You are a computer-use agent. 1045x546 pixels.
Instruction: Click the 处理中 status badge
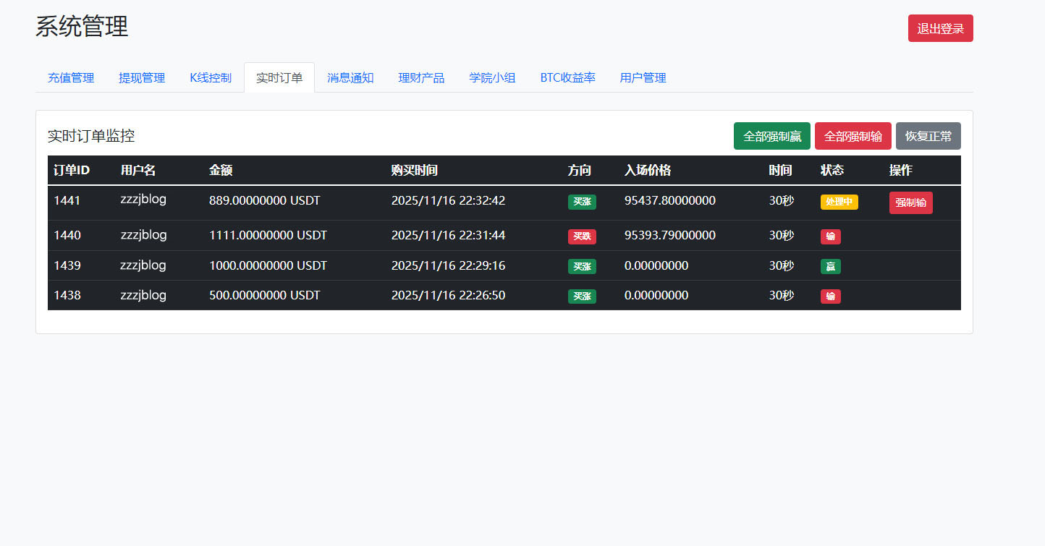pyautogui.click(x=839, y=202)
